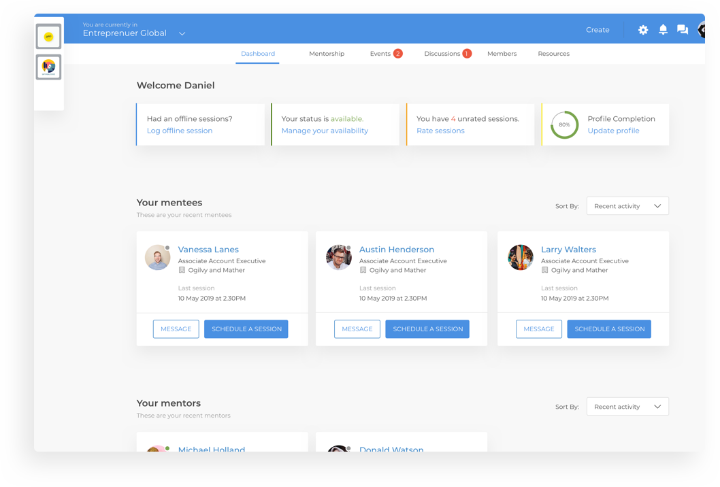The image size is (720, 487).
Task: Schedule a session with Austin Henderson
Action: (x=427, y=329)
